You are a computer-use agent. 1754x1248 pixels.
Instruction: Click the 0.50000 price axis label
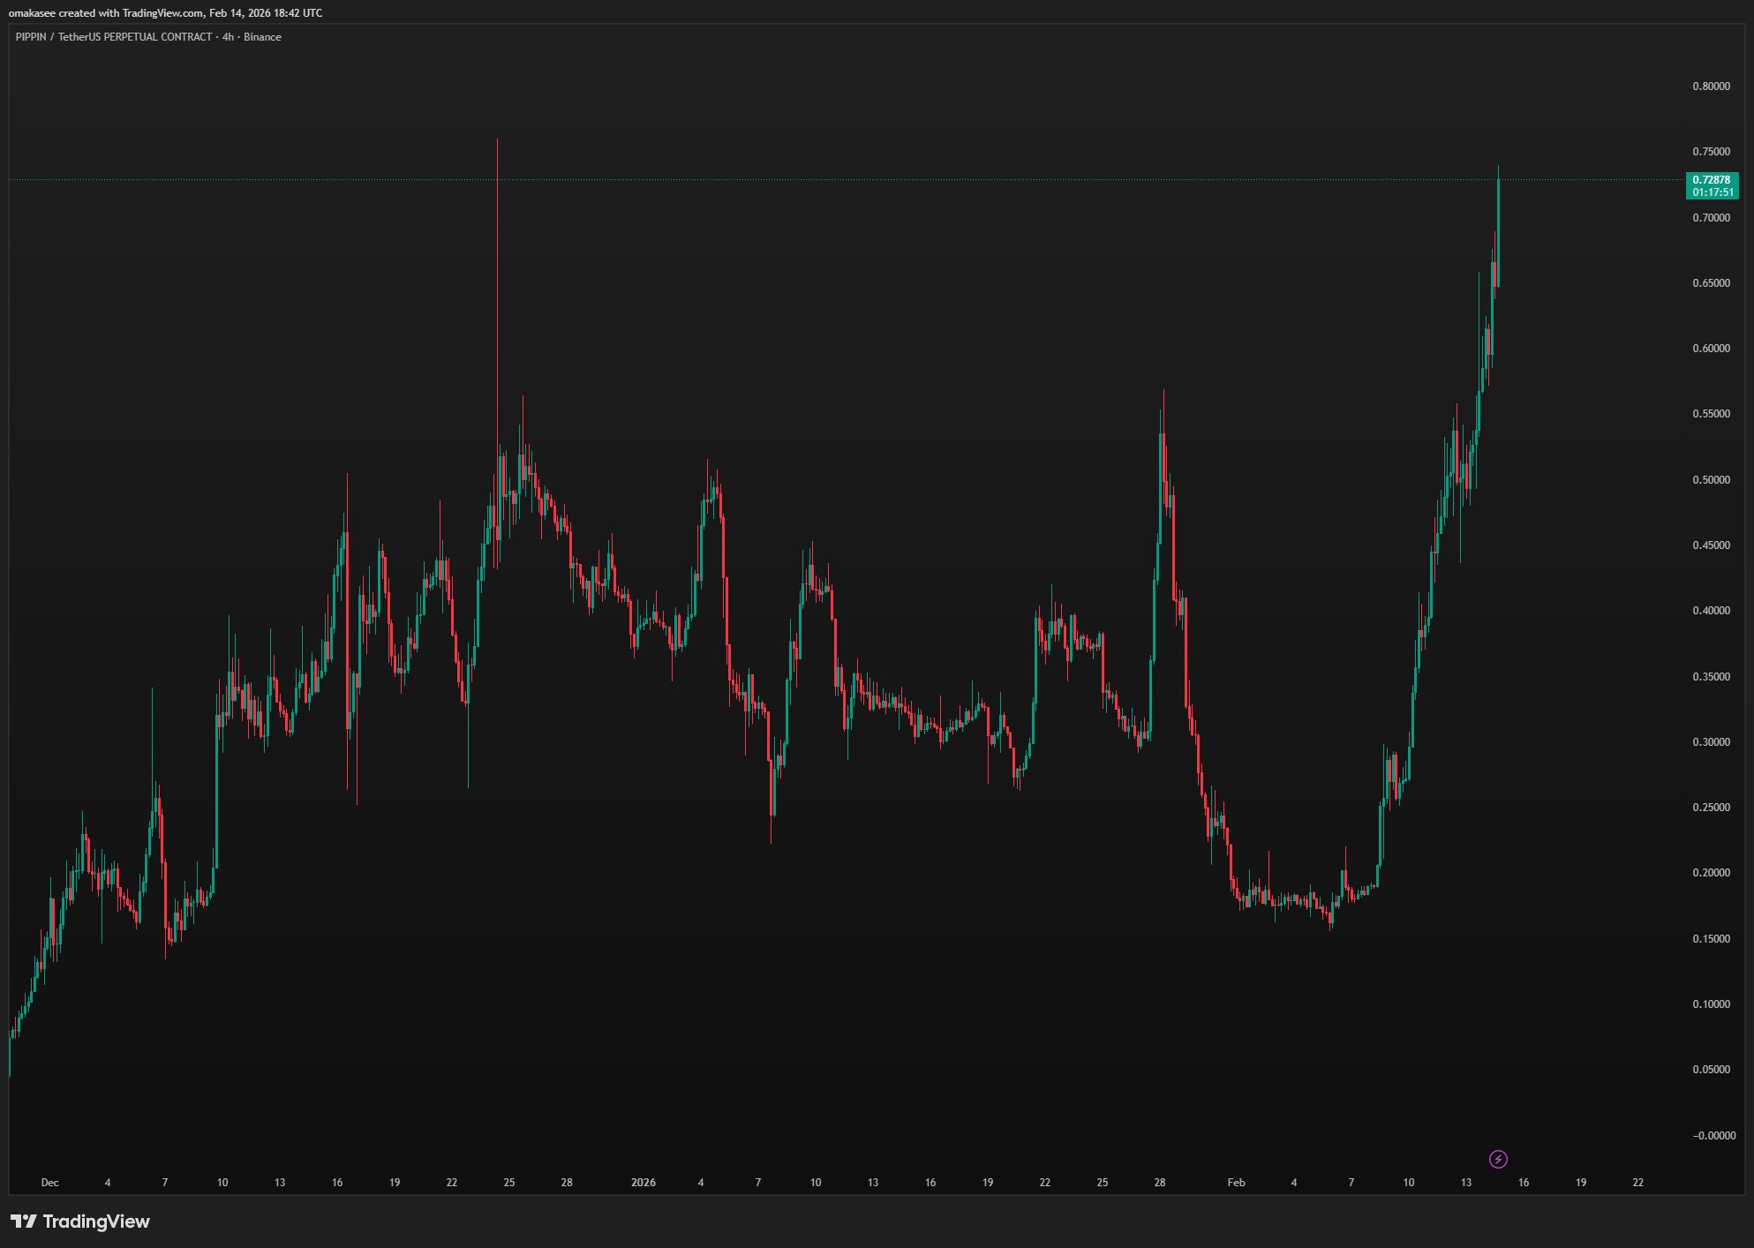pyautogui.click(x=1710, y=480)
